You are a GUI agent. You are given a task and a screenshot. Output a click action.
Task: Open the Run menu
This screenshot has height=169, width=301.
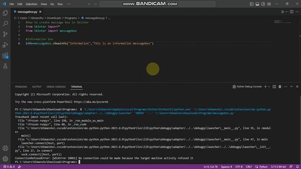coord(60,4)
